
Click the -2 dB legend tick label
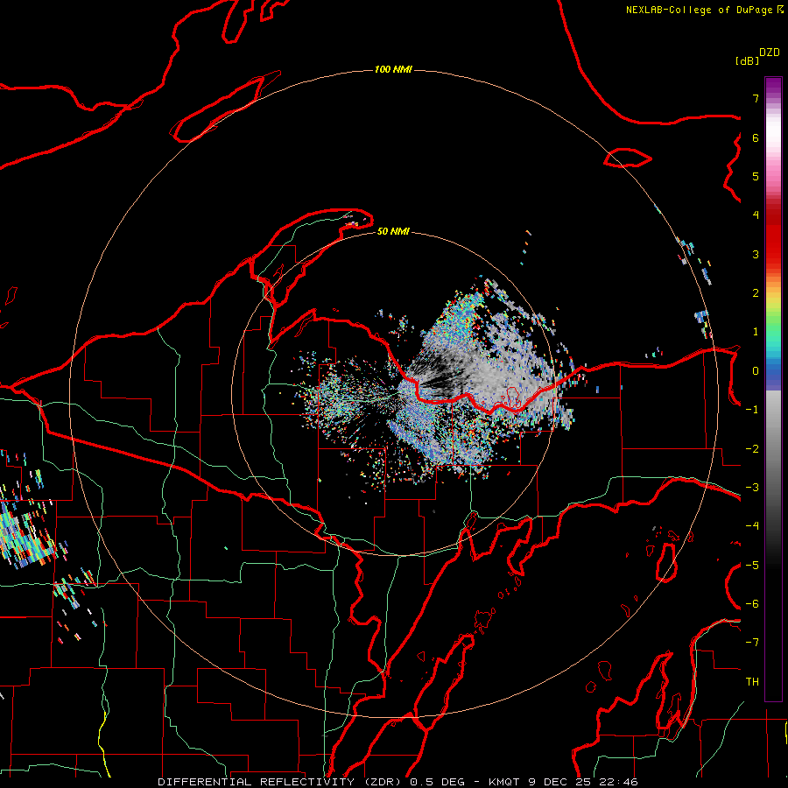pos(752,449)
